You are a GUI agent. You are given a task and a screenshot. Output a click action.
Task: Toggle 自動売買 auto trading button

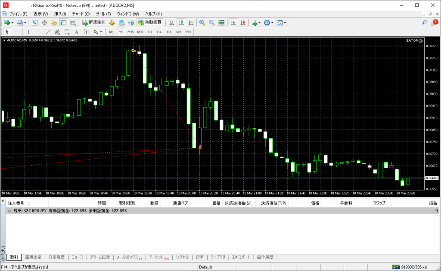click(149, 22)
